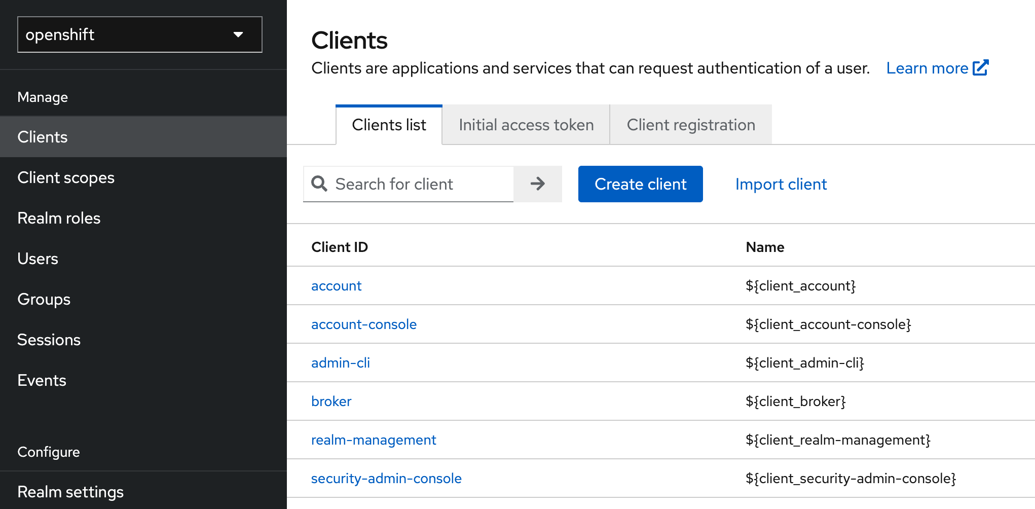
Task: Open the Initial access token tab
Action: pos(526,124)
